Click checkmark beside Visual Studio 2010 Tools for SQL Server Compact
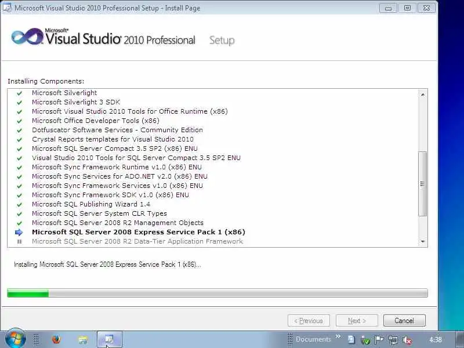Screen dimensions: 464x348 (20, 158)
